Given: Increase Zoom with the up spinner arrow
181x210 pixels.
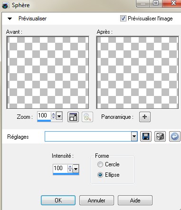Looking at the screenshot, I should click(53, 114).
